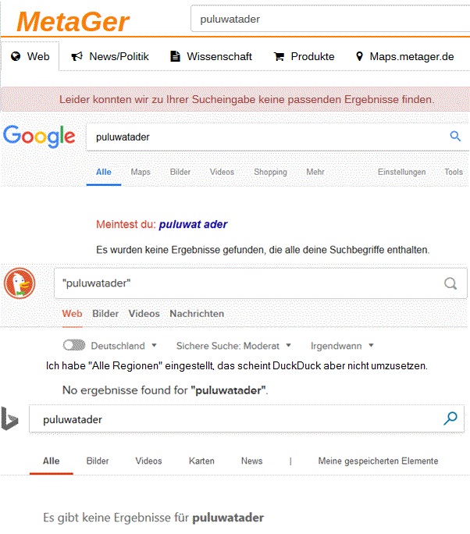The width and height of the screenshot is (470, 534).
Task: Click the Bing search magnifier icon
Action: 450,418
